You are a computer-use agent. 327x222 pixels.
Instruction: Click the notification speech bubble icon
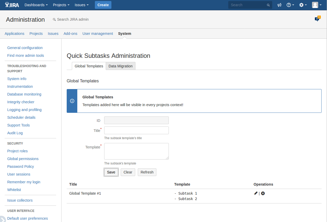[x=317, y=19]
